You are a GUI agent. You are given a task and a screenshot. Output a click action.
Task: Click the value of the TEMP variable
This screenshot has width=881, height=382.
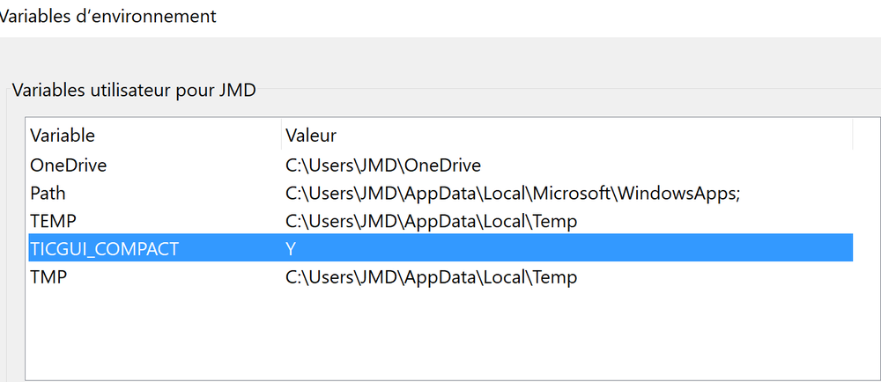(x=430, y=221)
